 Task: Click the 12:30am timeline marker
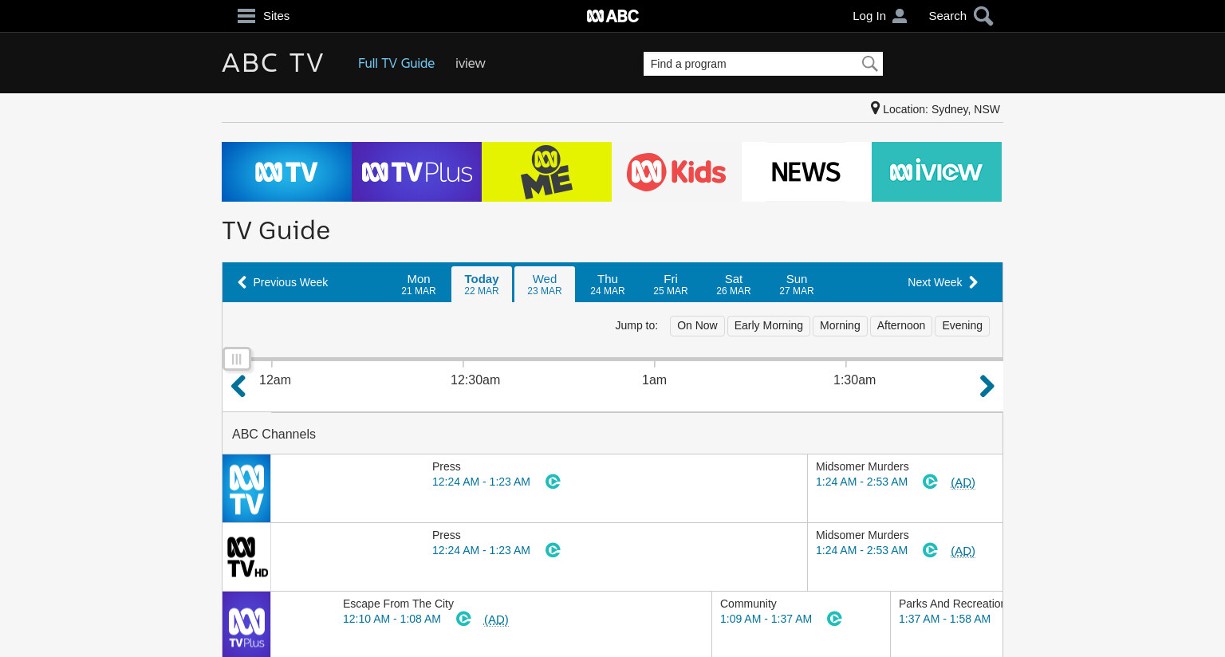point(475,380)
